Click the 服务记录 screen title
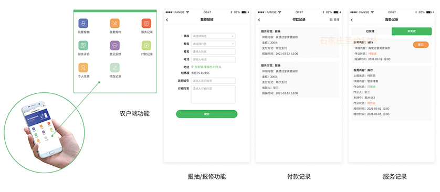Viewport: 440px width, 192px height. [x=392, y=19]
